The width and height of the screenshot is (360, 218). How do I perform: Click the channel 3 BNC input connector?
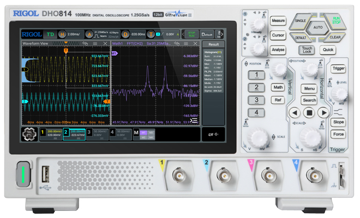(269, 176)
